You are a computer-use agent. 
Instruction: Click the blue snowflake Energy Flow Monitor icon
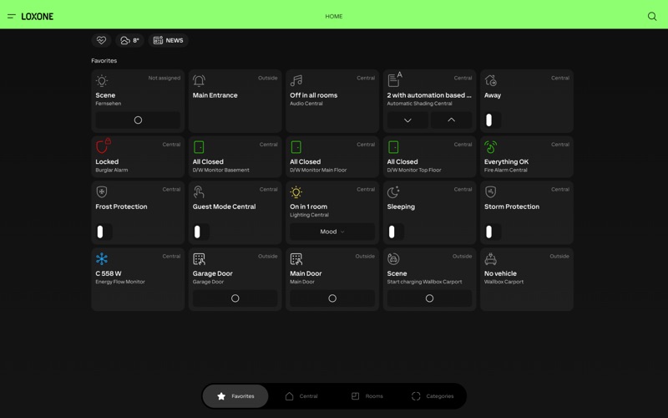(x=102, y=259)
